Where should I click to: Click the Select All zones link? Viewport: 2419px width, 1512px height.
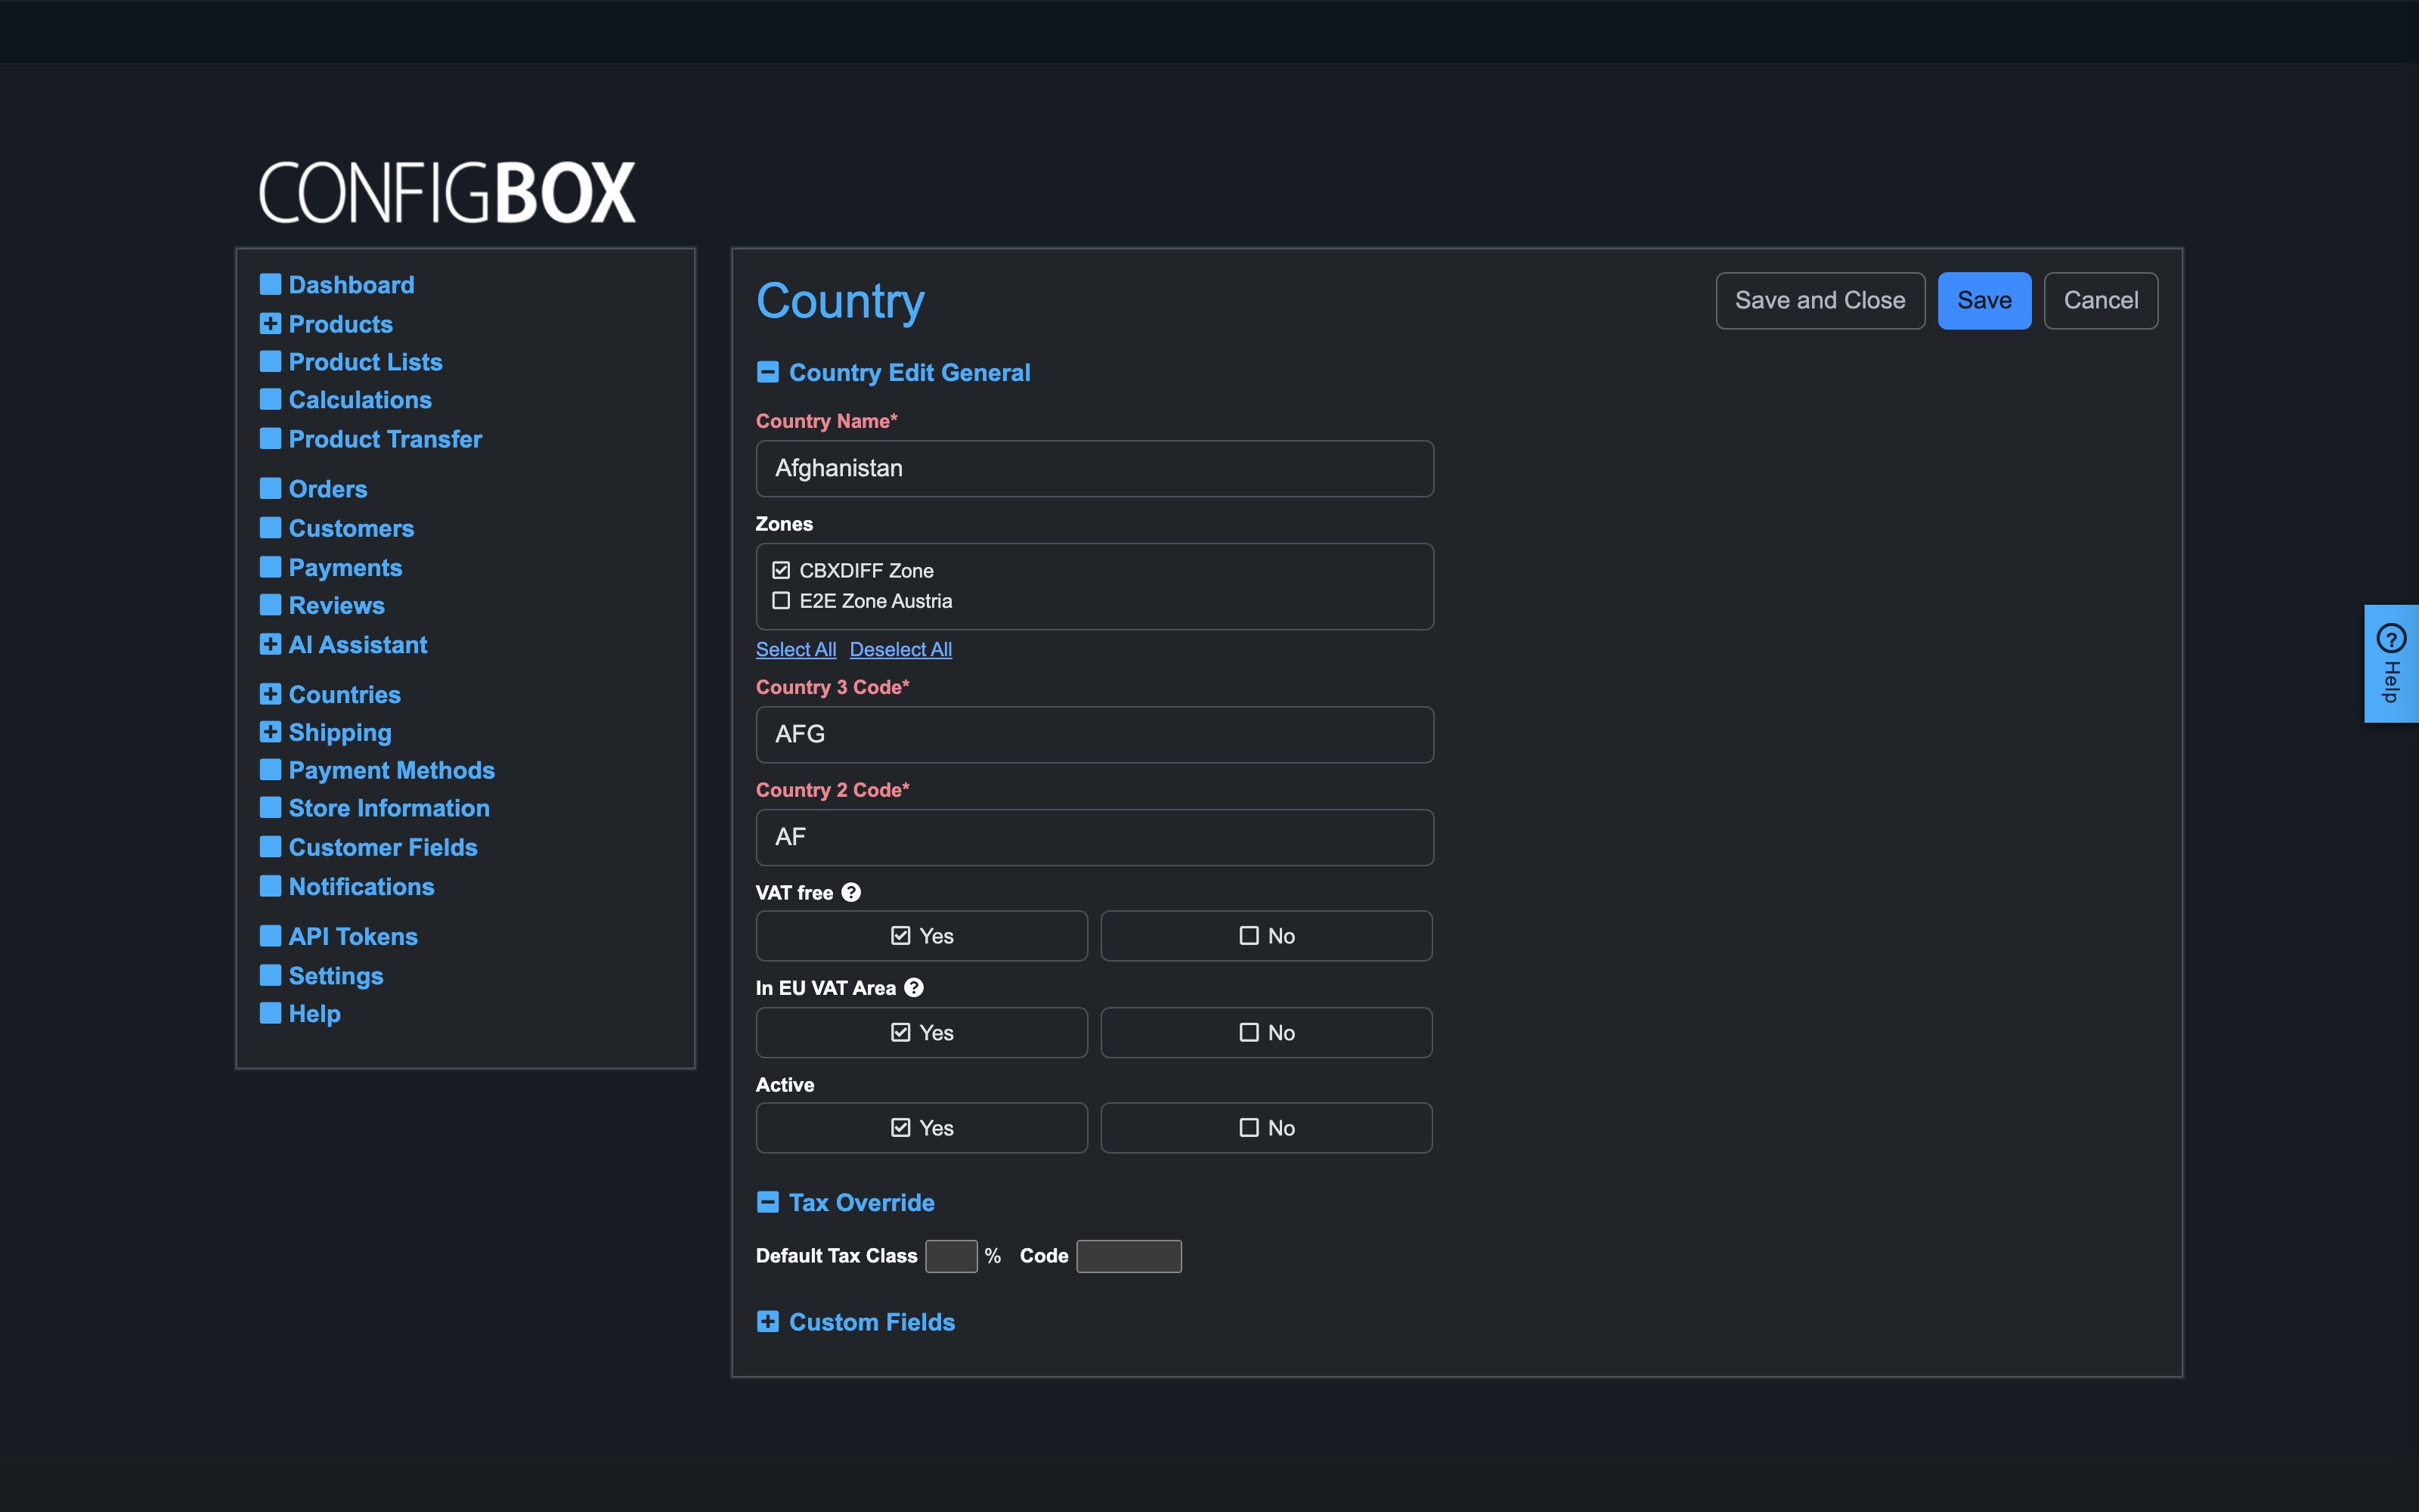click(796, 650)
